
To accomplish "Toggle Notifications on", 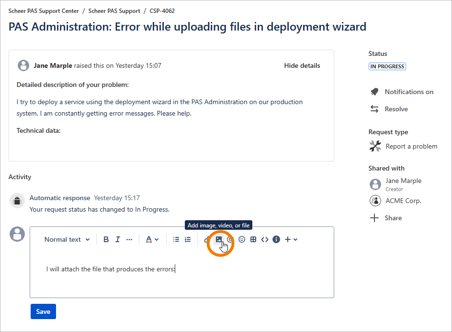I will click(x=409, y=92).
